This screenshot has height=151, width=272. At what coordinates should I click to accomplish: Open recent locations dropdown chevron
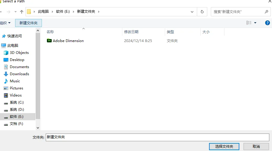[x=15, y=12]
